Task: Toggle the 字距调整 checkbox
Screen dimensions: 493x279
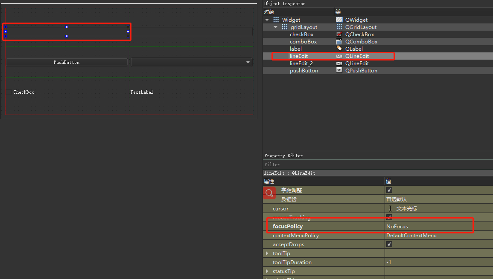Action: click(x=389, y=190)
